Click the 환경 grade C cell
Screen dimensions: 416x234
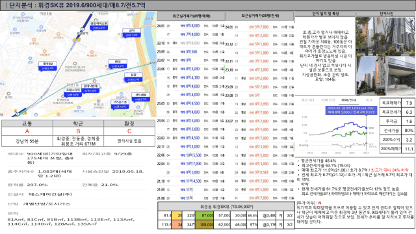(x=129, y=131)
